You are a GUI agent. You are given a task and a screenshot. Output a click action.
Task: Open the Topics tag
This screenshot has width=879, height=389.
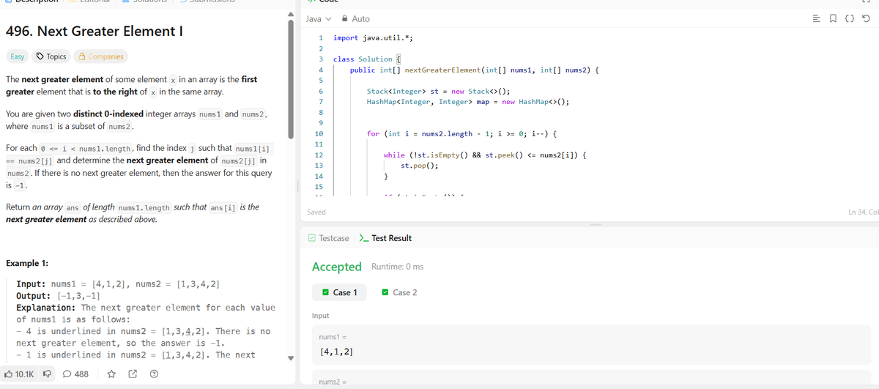point(51,56)
